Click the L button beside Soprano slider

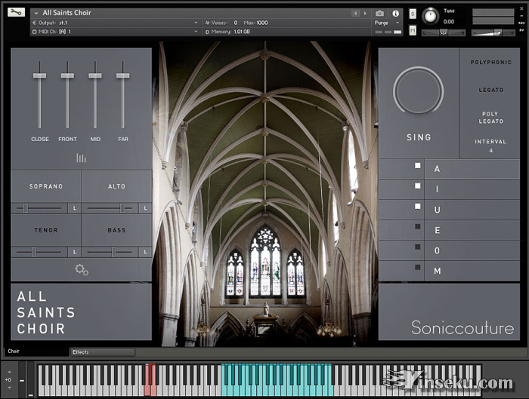(74, 208)
